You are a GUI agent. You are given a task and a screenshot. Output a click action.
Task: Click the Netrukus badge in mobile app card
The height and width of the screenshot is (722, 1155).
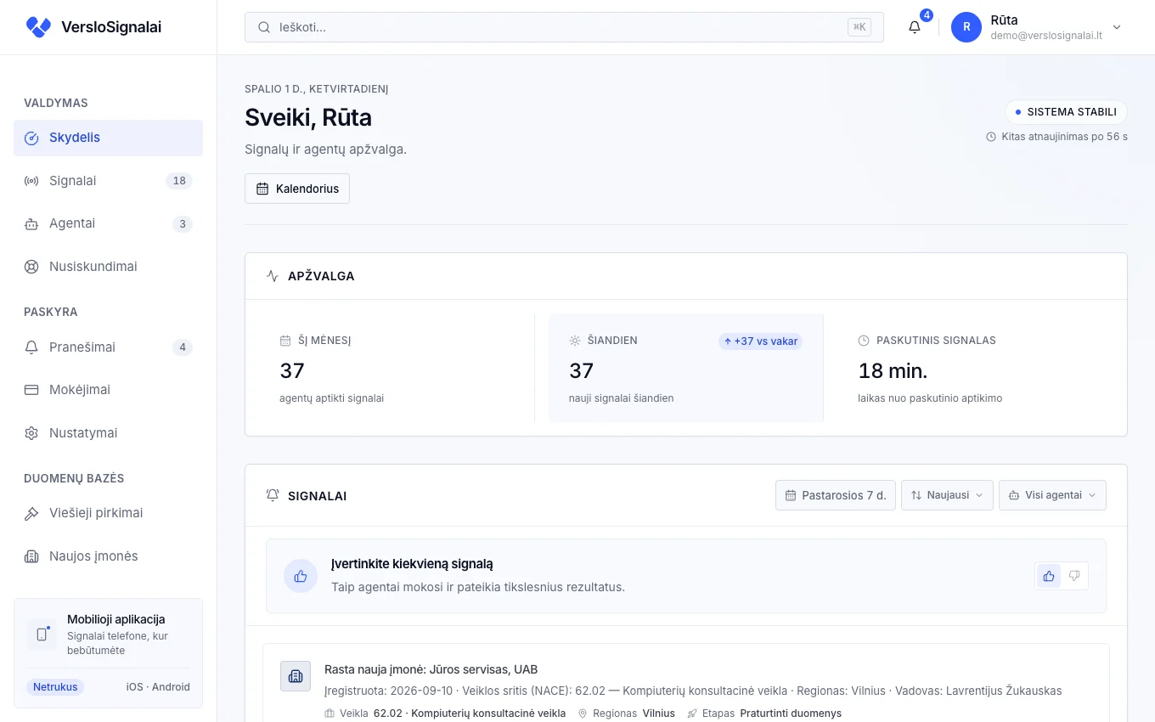55,687
